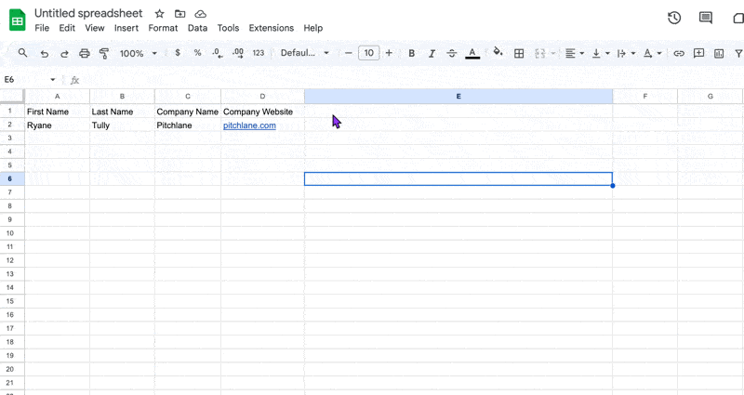The height and width of the screenshot is (395, 744).
Task: Search the menus magnifier icon
Action: [x=22, y=53]
